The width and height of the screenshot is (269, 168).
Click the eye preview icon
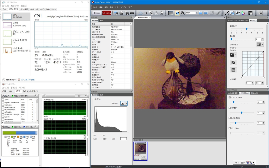click(237, 13)
